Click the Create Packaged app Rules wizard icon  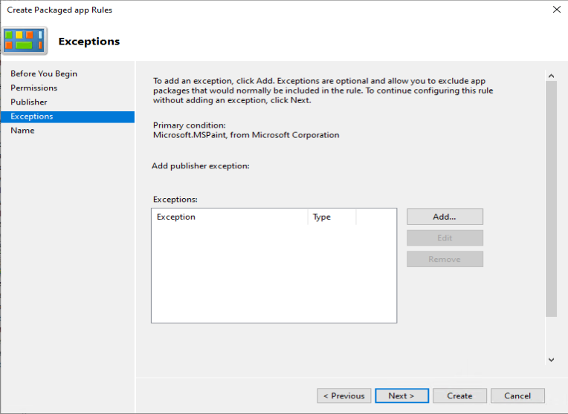tap(25, 42)
